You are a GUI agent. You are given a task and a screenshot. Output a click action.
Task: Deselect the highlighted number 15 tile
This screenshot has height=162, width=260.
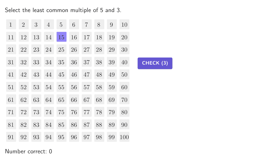61,37
